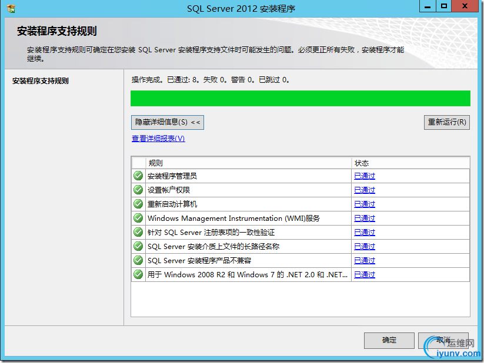This screenshot has height=363, width=484.
Task: Click green check icon for 设置帐户权限
Action: [x=138, y=190]
